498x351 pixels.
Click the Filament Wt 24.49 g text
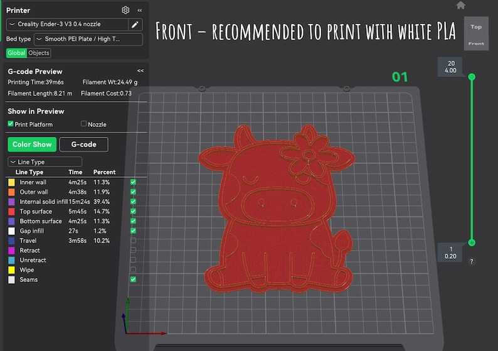click(110, 82)
